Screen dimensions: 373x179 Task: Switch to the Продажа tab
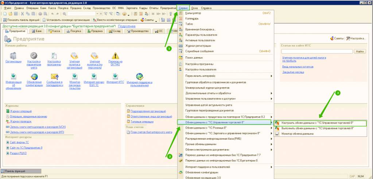click(95, 31)
